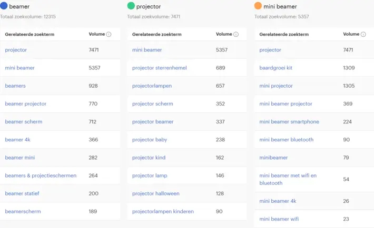The width and height of the screenshot is (374, 228).
Task: Click 'Gerelateerde zoekterm' header in mini beamer table
Action: pos(284,34)
